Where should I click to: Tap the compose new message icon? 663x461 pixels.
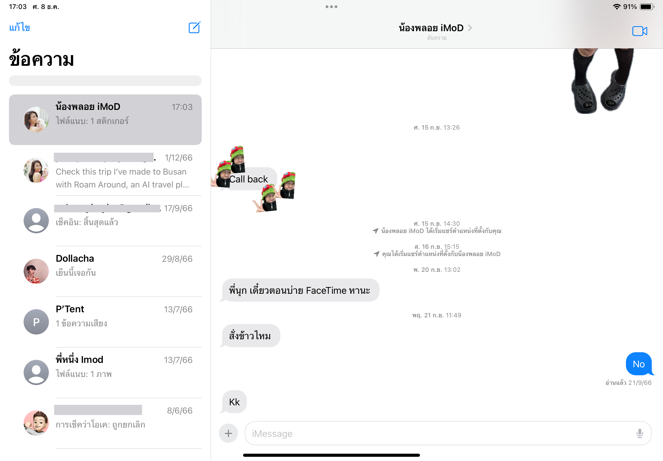tap(194, 28)
